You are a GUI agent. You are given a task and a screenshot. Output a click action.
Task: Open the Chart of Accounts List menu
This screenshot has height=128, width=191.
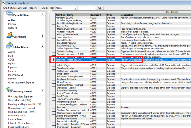[x=15, y=8]
